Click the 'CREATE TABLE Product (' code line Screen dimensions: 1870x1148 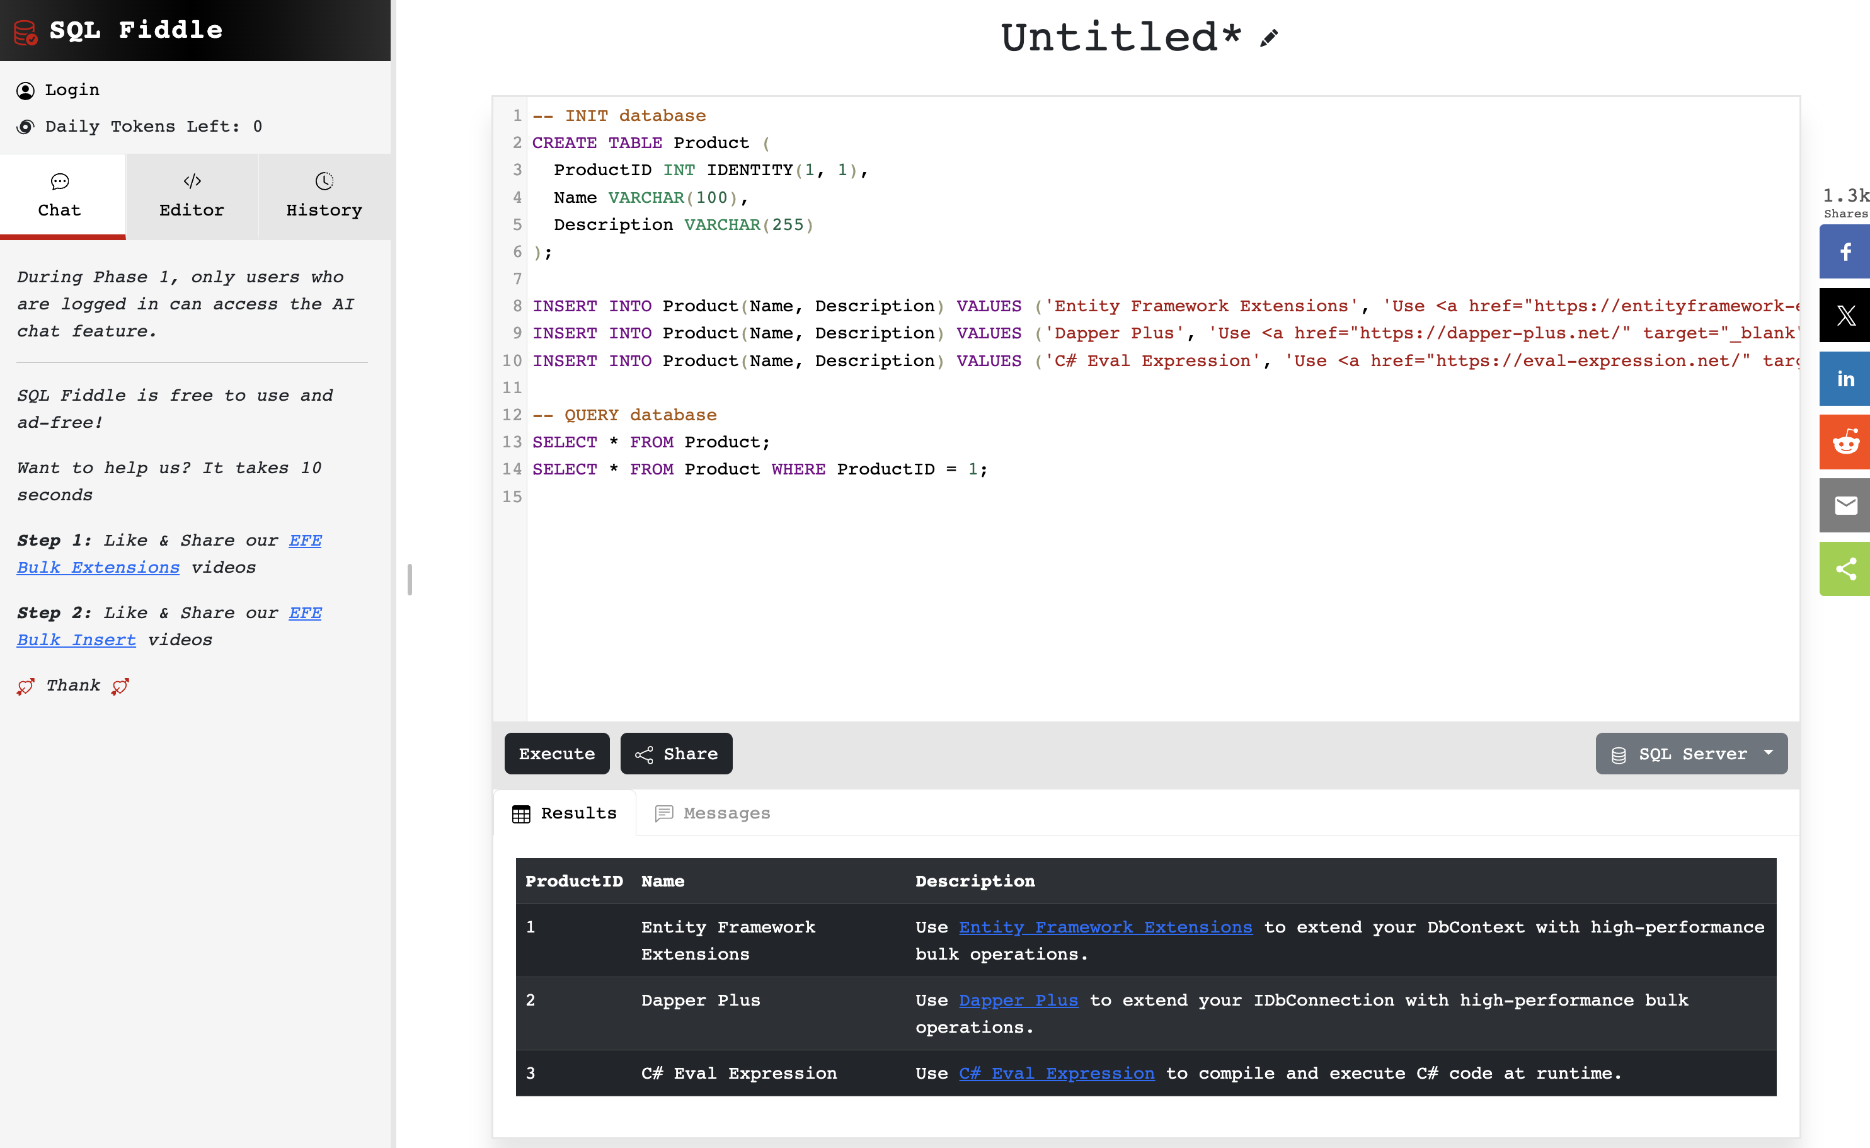point(651,143)
